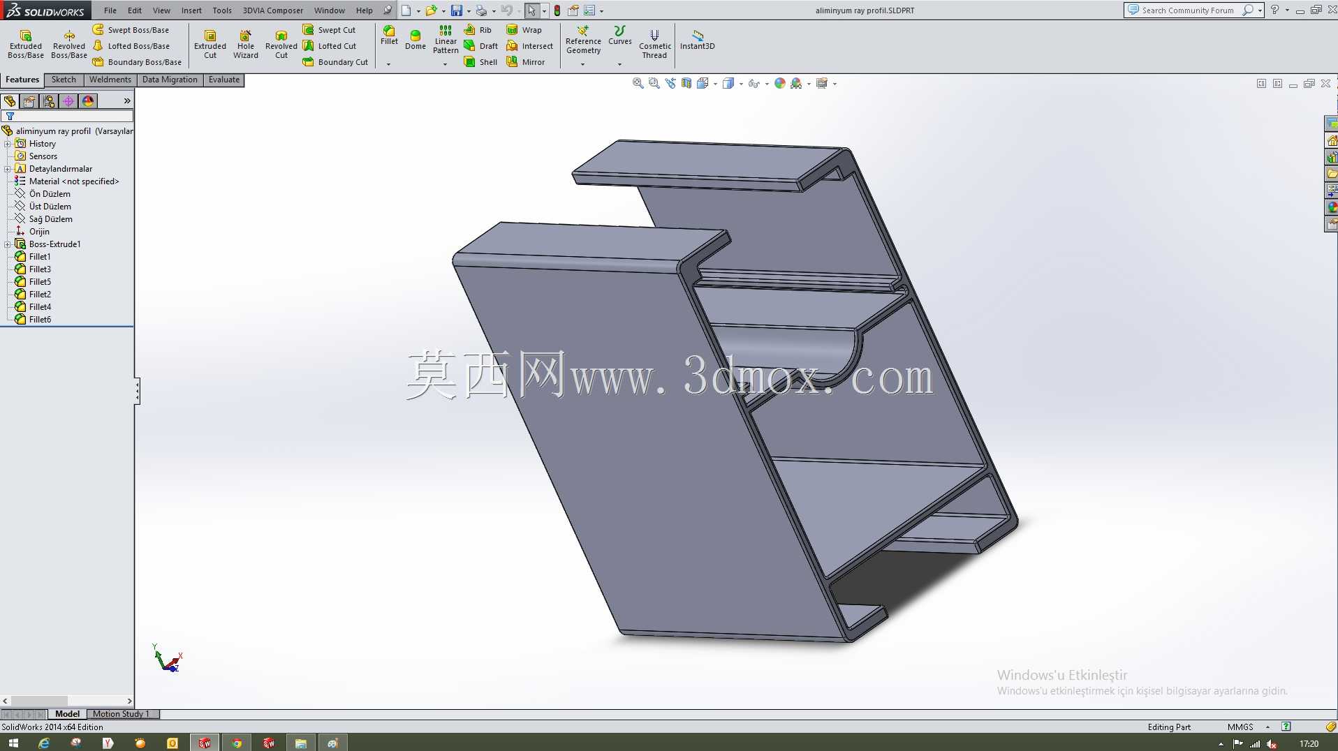The image size is (1338, 751).
Task: Open the Windows Start button
Action: click(13, 743)
